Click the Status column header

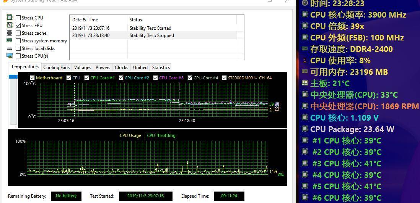coord(136,20)
